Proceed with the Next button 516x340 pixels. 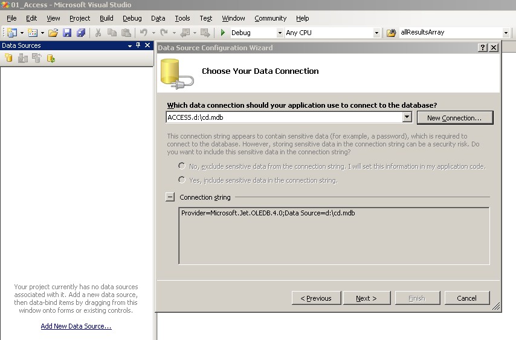point(367,298)
